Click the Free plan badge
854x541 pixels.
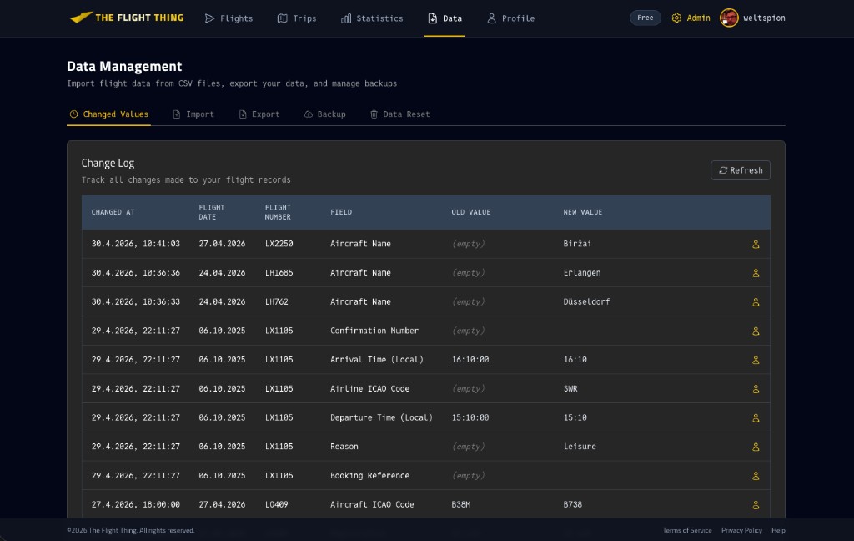(646, 18)
